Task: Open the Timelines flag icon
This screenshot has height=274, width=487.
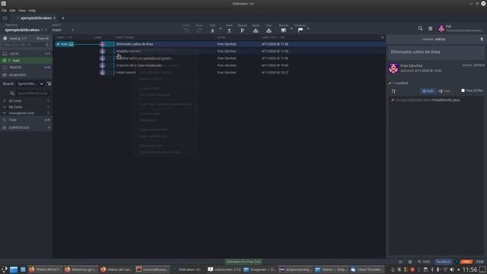Action: click(x=301, y=30)
